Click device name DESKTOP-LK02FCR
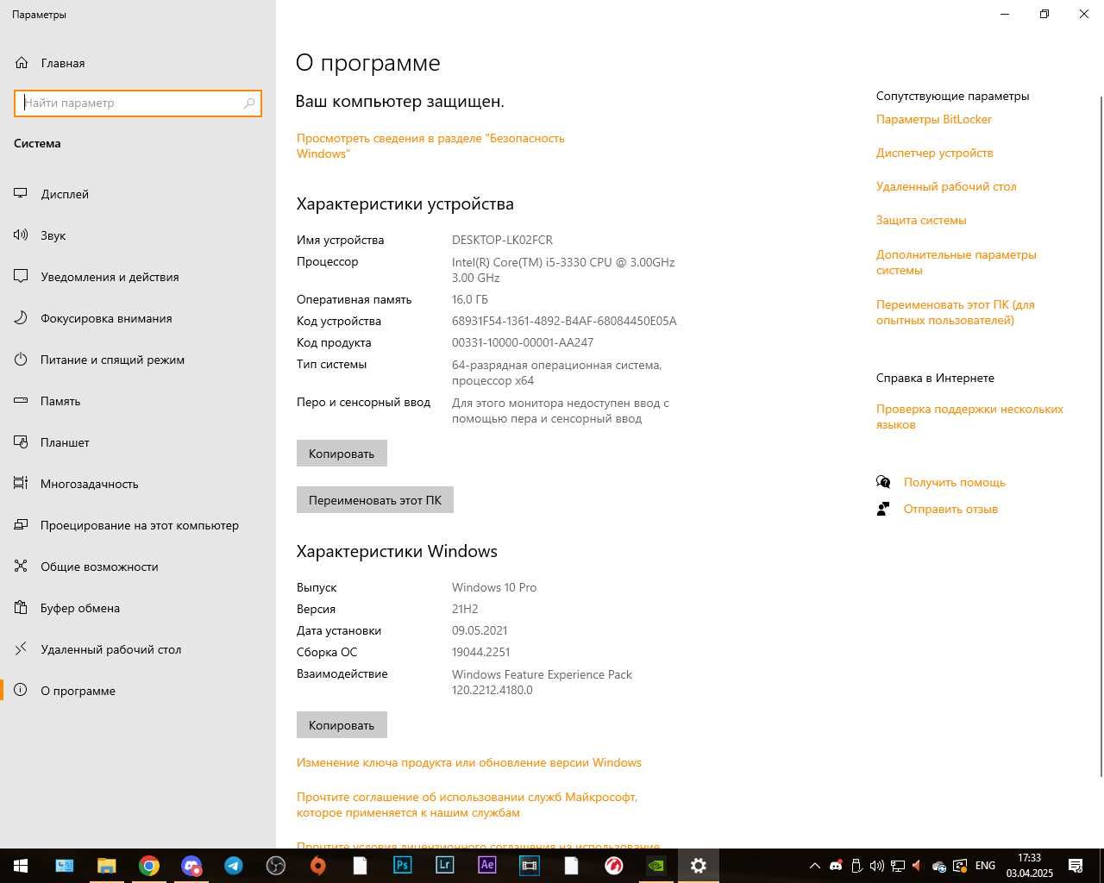The width and height of the screenshot is (1104, 883). (x=502, y=240)
